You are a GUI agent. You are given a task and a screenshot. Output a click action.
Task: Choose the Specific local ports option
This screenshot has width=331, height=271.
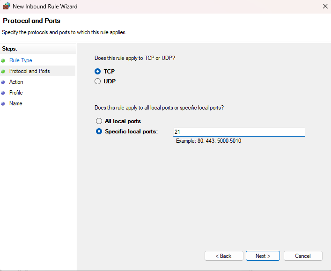[99, 132]
